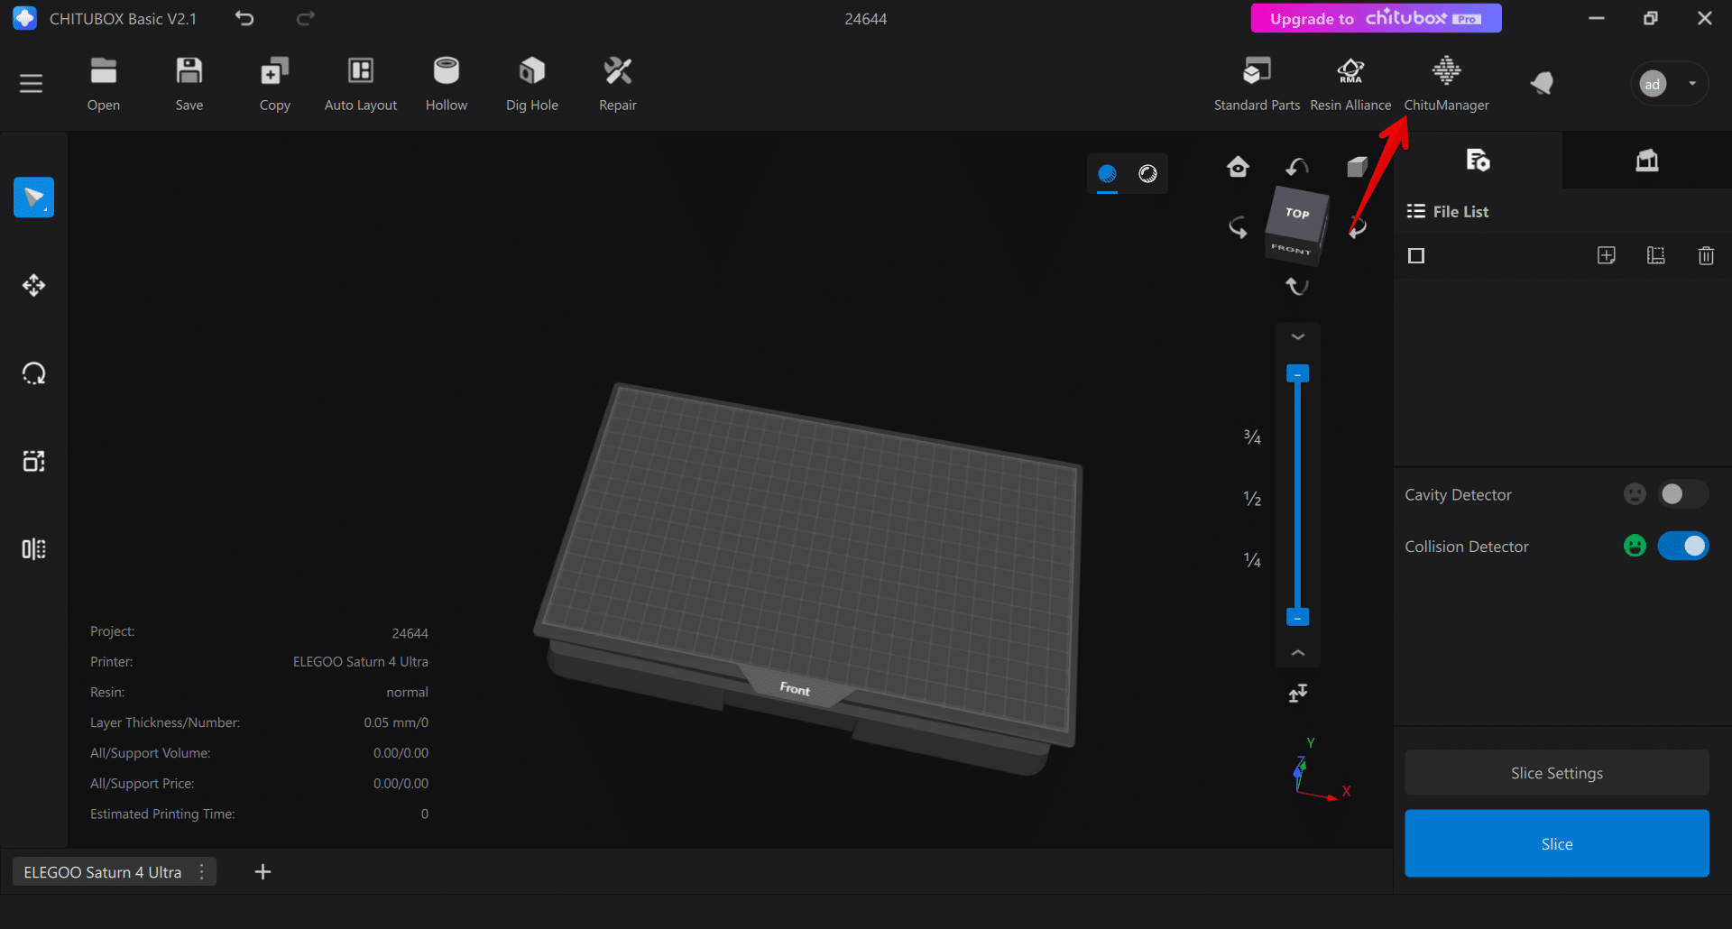Expand the user account dropdown arrow
1732x929 pixels.
(1692, 84)
